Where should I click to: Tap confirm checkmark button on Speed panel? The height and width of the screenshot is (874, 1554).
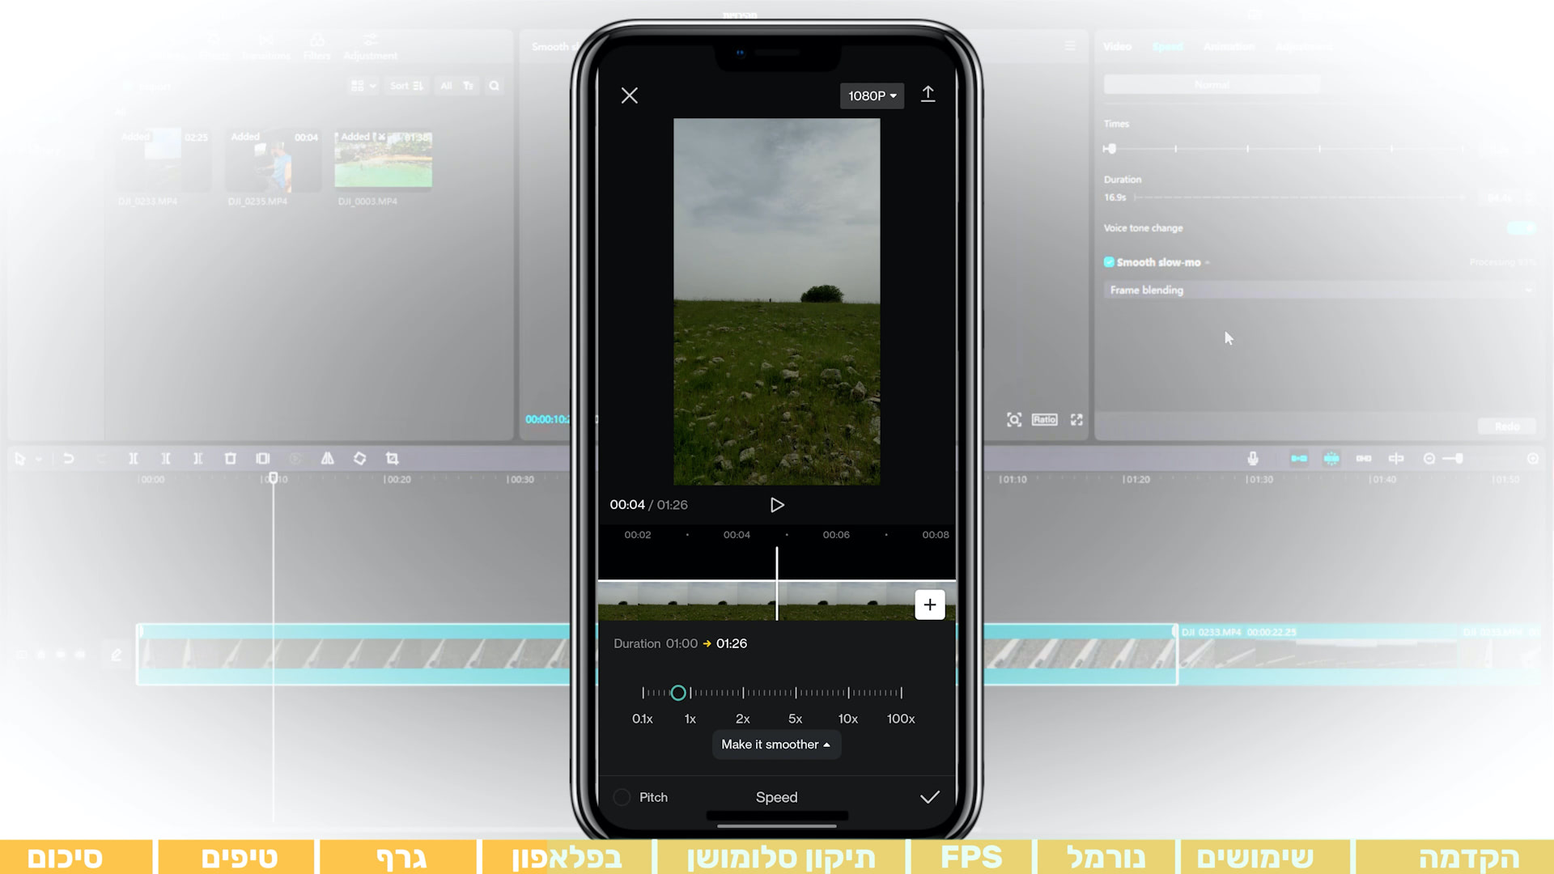(928, 797)
